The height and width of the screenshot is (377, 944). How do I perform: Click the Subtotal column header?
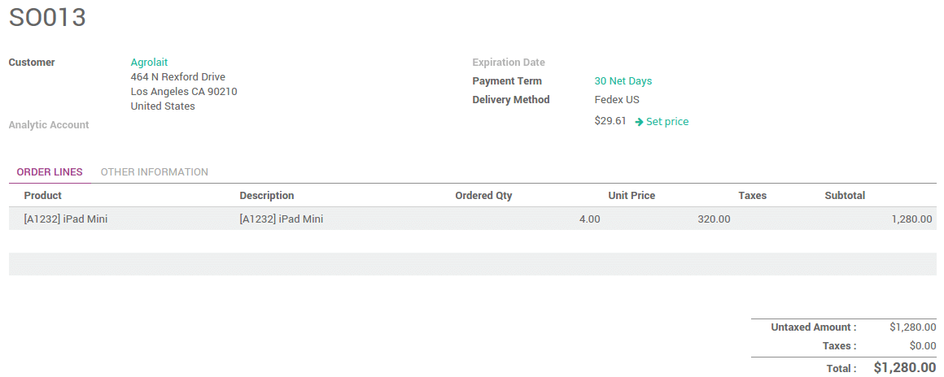(x=845, y=196)
